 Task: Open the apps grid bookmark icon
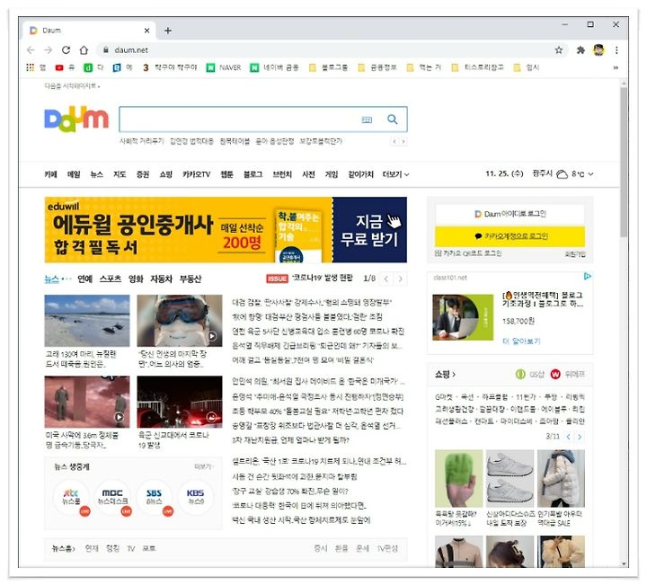[x=31, y=67]
